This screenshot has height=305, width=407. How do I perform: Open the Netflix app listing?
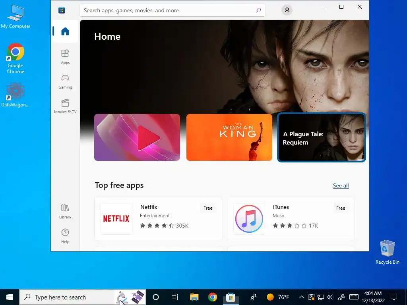pyautogui.click(x=158, y=219)
